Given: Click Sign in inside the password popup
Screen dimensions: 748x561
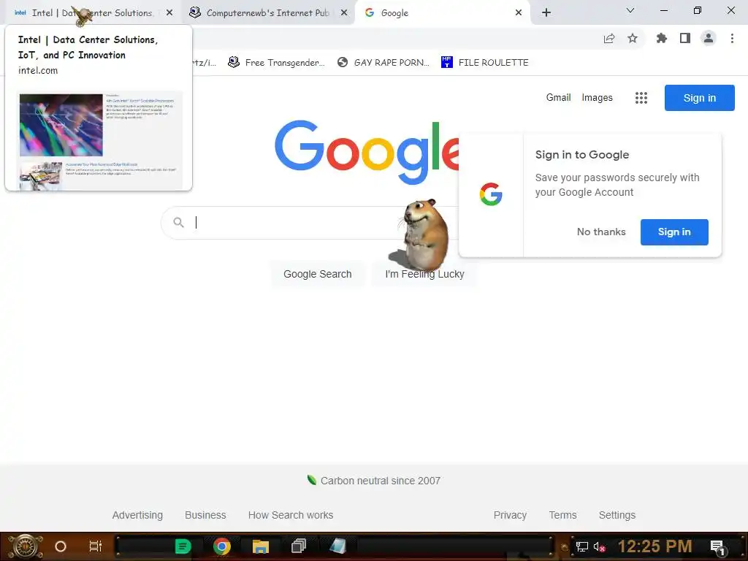Looking at the screenshot, I should point(674,232).
